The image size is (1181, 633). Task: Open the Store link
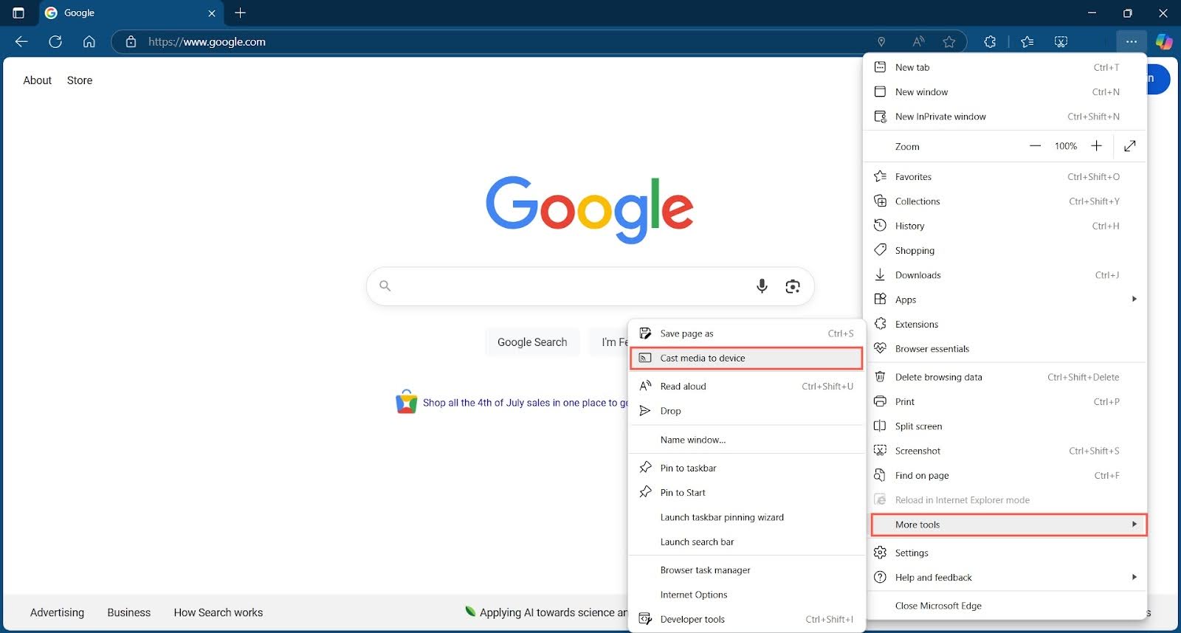point(80,80)
